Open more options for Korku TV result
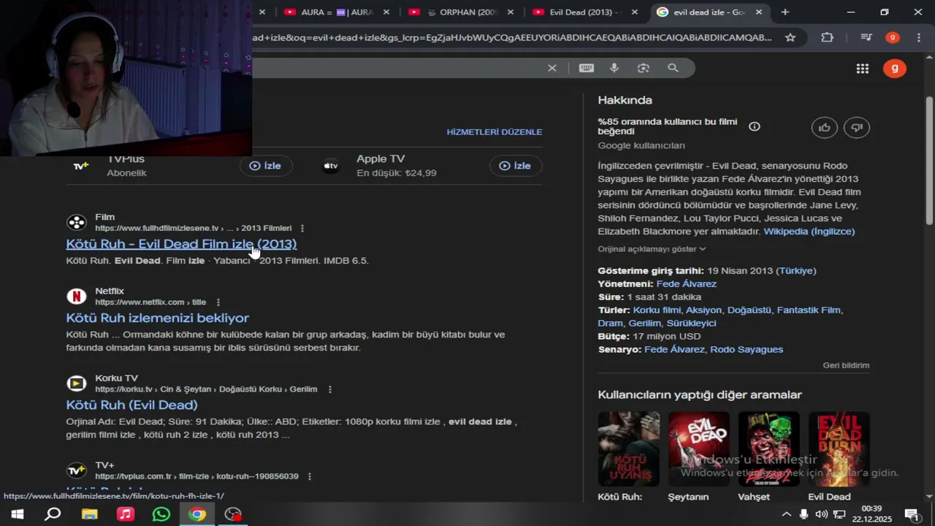 pyautogui.click(x=330, y=389)
